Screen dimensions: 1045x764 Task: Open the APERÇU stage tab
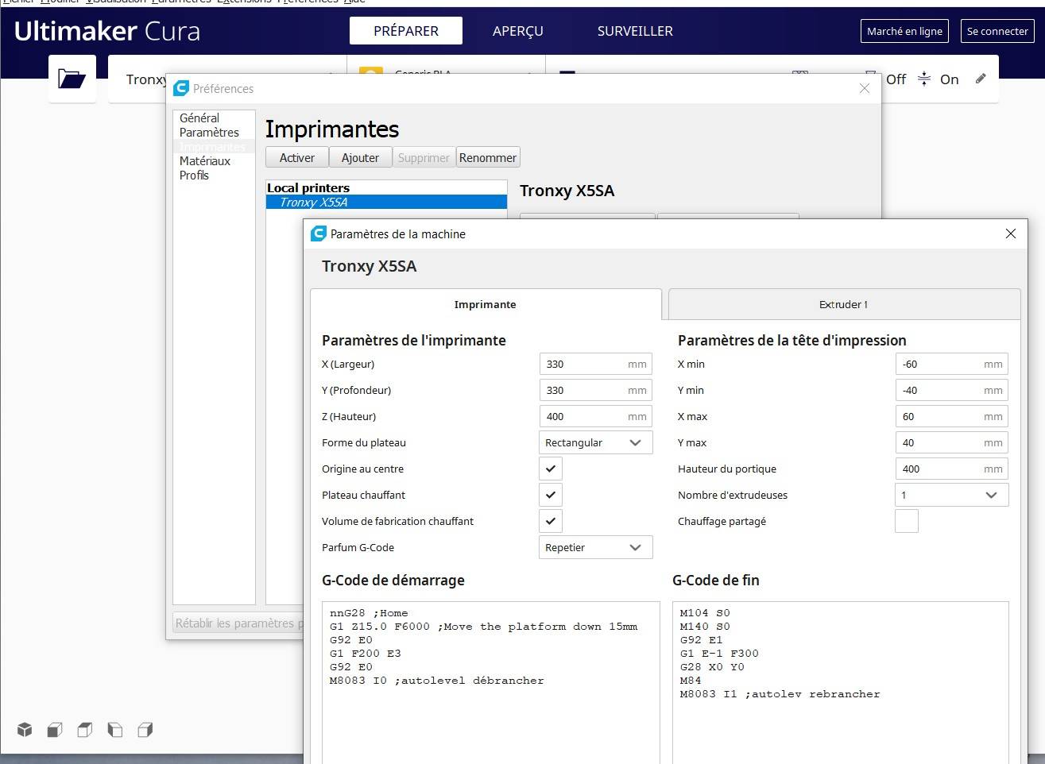(x=517, y=31)
